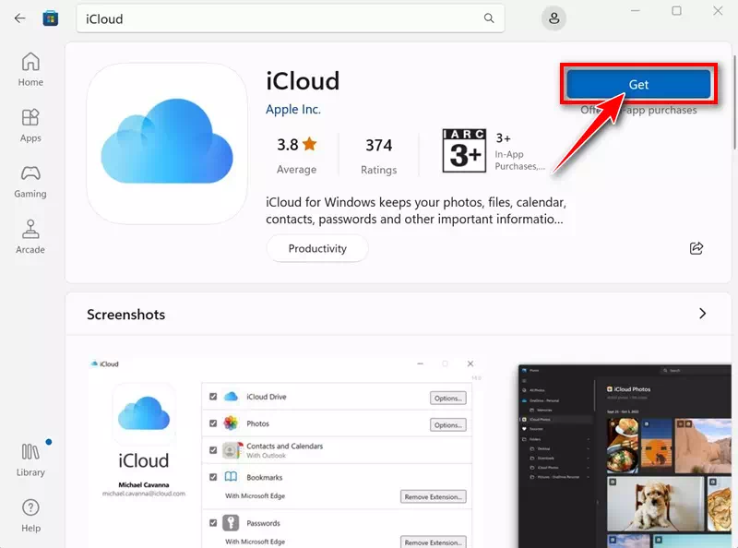
Task: Click the iCloud search field
Action: 291,18
